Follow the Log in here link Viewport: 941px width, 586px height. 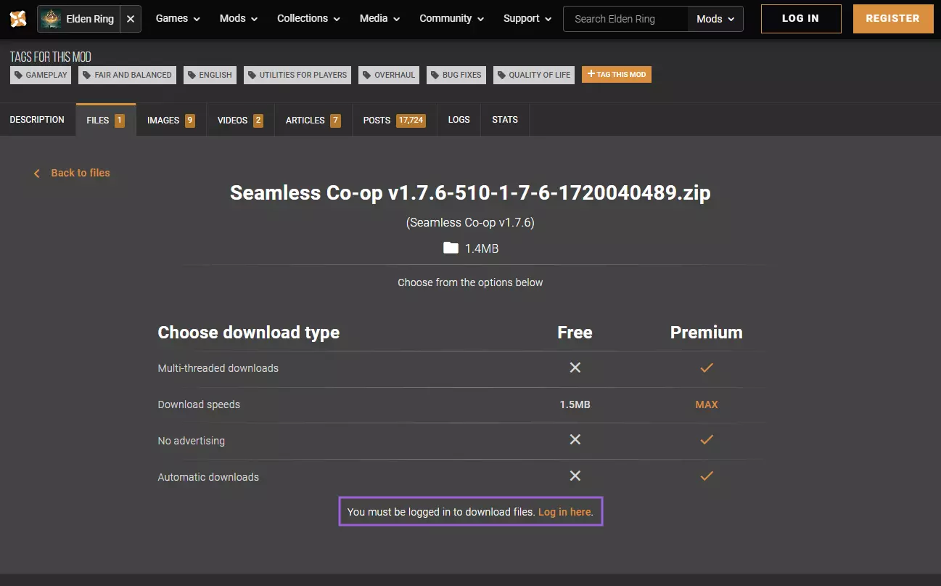click(x=564, y=512)
